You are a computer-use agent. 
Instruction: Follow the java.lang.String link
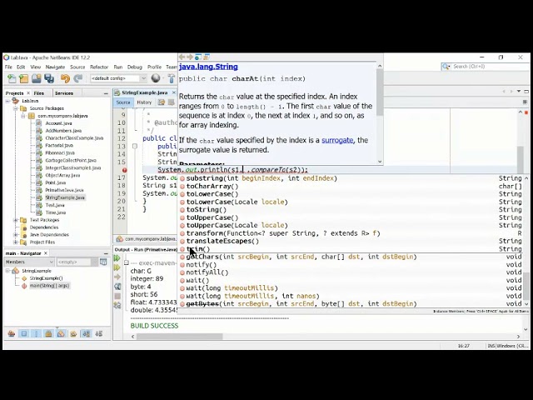pyautogui.click(x=208, y=67)
